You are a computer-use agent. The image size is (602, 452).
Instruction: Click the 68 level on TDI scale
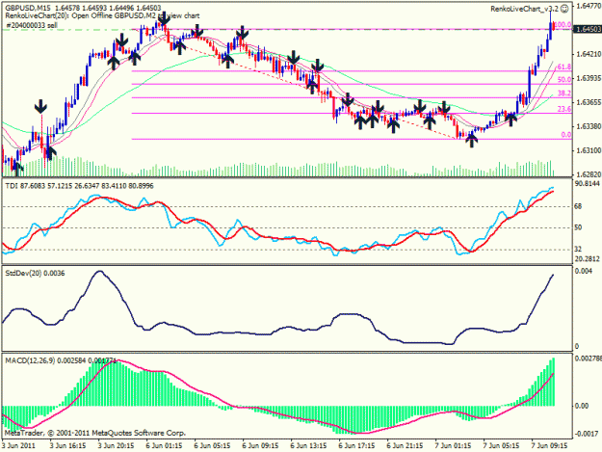(578, 206)
